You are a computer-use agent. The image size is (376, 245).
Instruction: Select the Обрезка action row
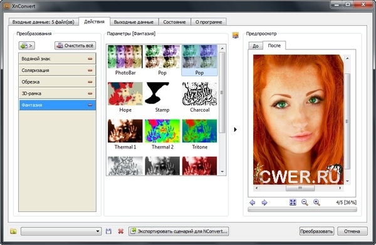coord(57,81)
